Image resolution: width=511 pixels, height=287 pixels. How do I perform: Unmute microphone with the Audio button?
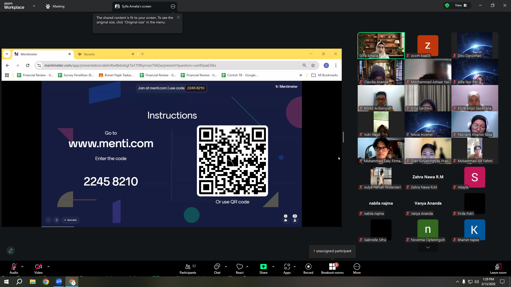(x=14, y=268)
